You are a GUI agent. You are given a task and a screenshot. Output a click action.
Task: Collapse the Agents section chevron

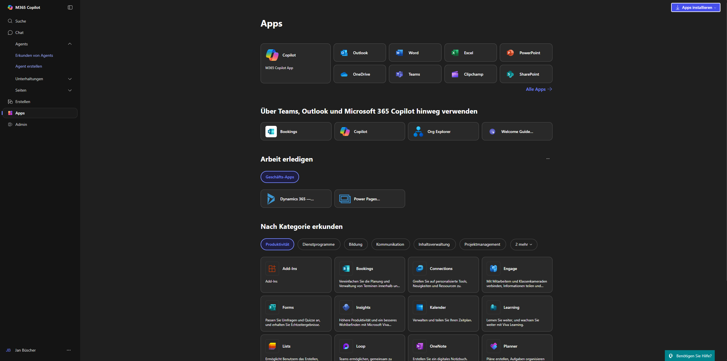70,44
